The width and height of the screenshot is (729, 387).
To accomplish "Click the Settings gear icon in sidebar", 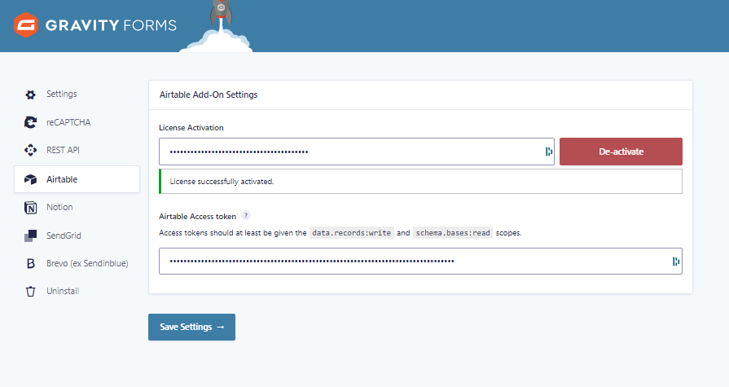I will coord(31,95).
